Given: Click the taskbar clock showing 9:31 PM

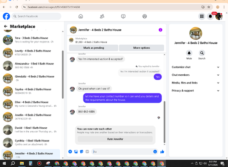Looking at the screenshot, I should [x=213, y=163].
